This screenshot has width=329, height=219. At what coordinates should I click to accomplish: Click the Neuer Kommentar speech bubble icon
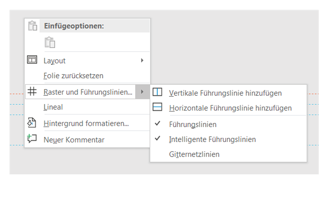click(x=32, y=139)
